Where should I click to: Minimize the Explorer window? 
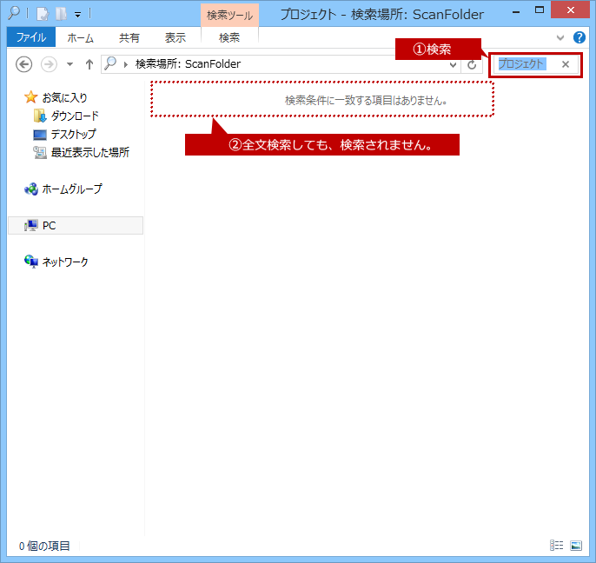click(x=516, y=11)
